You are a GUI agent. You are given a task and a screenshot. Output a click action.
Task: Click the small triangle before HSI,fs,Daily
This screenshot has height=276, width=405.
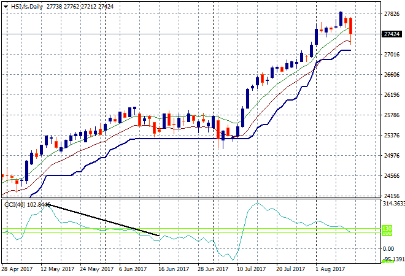click(6, 6)
